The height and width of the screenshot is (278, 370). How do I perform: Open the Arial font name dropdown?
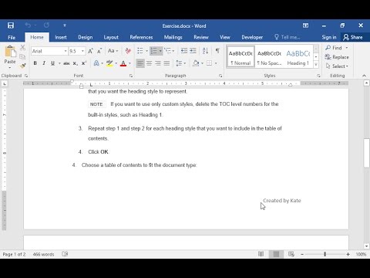coord(66,51)
